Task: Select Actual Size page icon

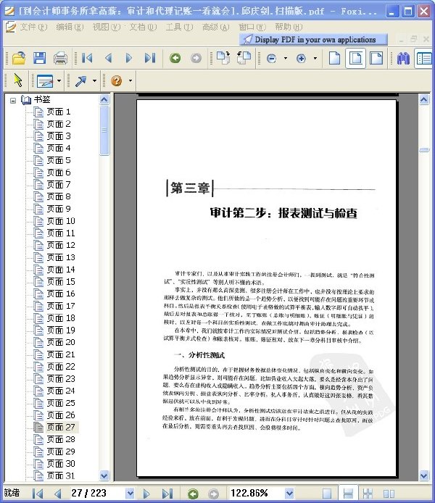Action: pos(335,58)
